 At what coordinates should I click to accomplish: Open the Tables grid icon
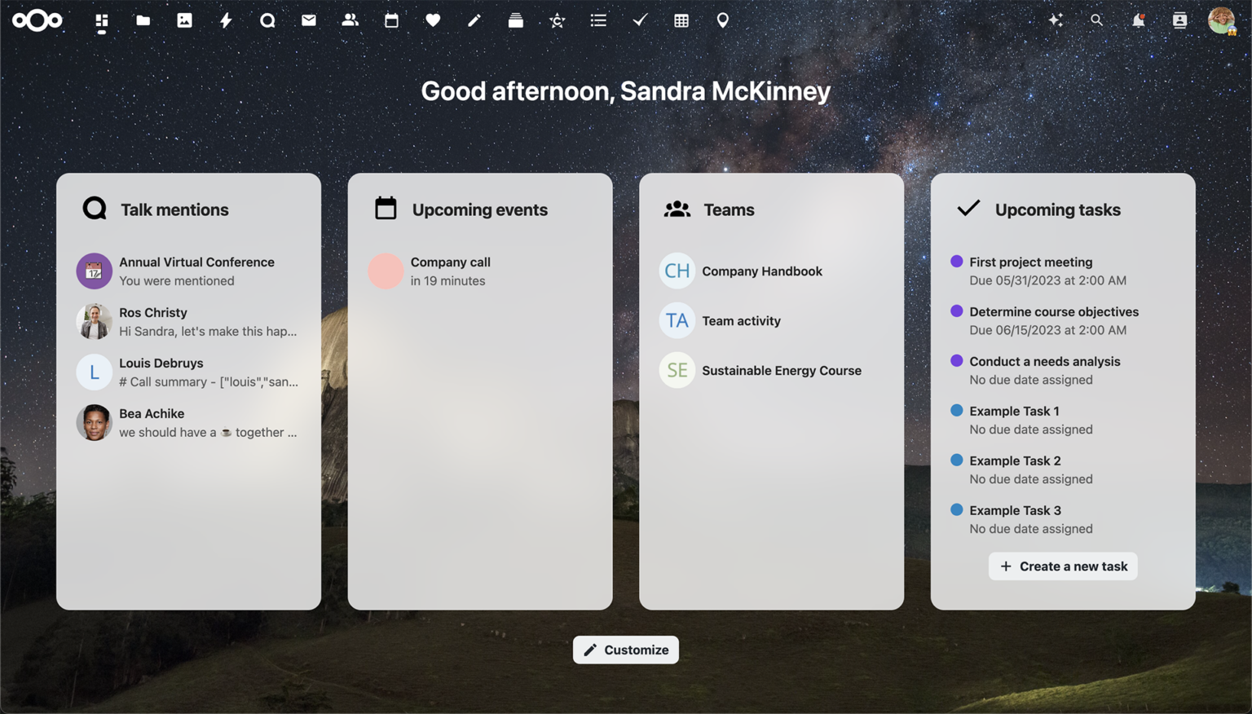click(x=681, y=20)
